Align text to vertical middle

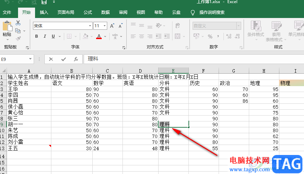tap(142, 26)
